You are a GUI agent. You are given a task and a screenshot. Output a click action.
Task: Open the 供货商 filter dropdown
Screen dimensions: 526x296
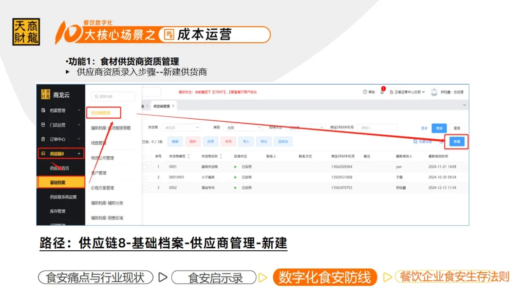pos(181,128)
